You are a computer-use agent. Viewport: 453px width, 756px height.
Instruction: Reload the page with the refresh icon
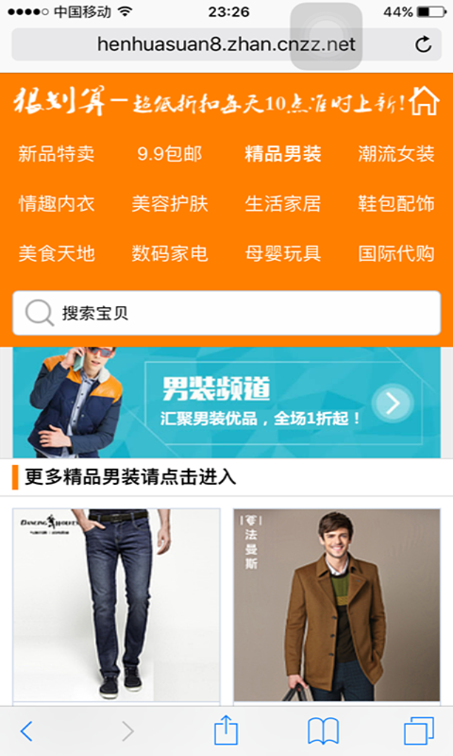423,44
